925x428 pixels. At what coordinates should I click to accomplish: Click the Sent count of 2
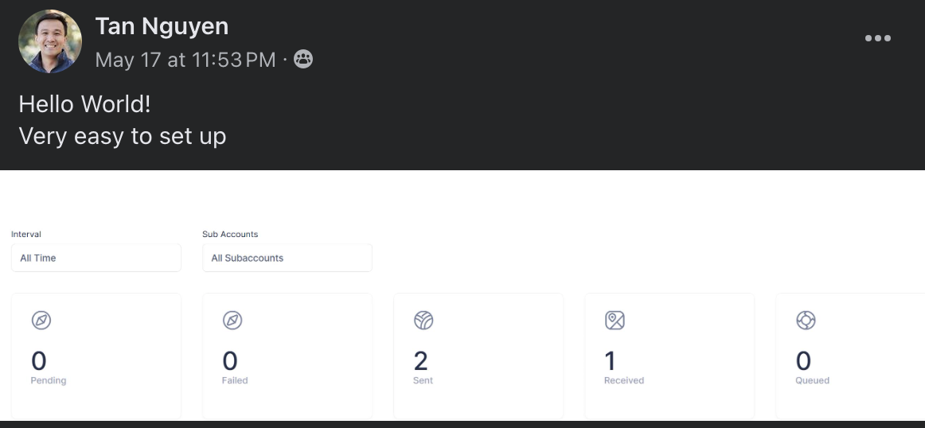[x=421, y=361]
